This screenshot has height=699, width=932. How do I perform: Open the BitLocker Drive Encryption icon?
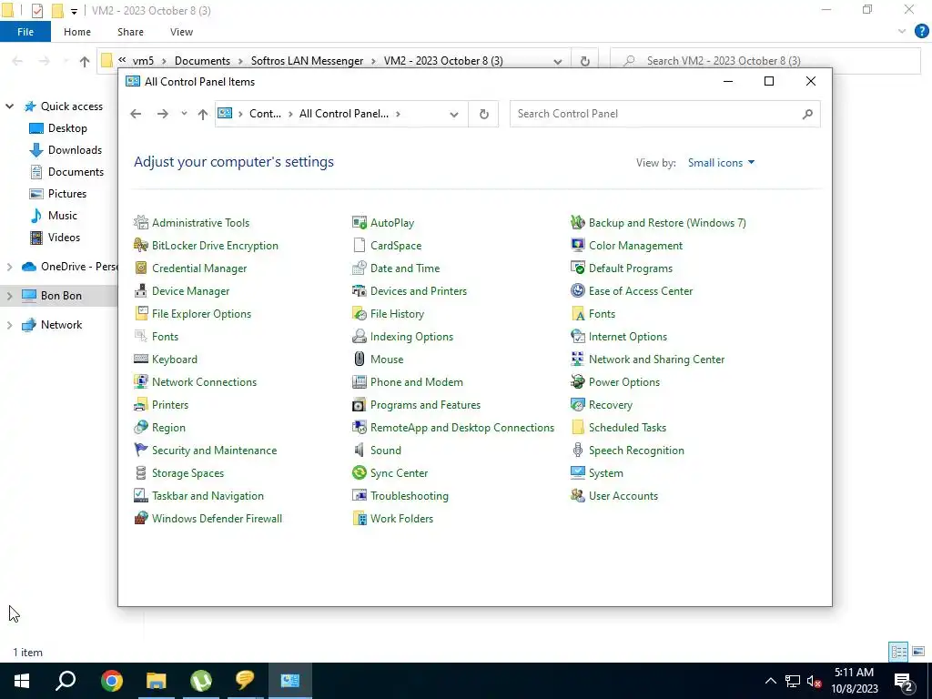(x=141, y=246)
